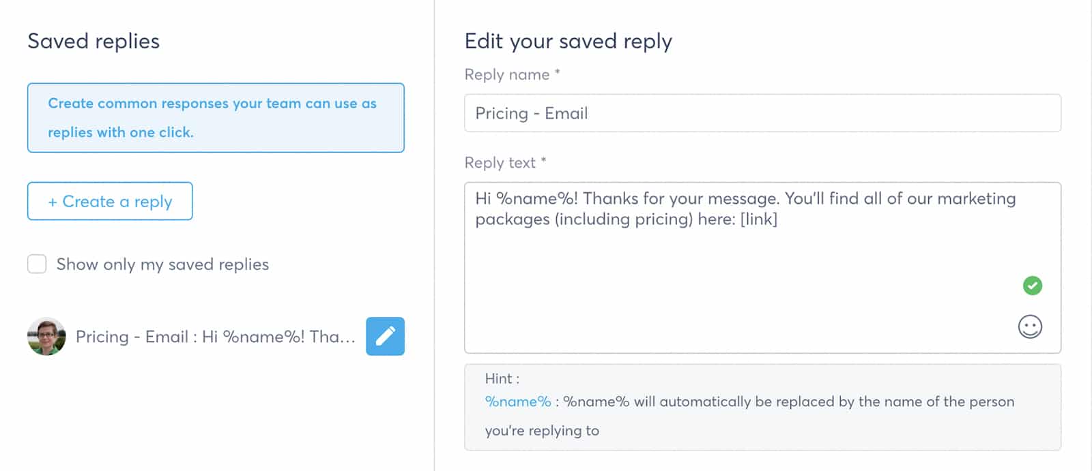This screenshot has height=471, width=1092.
Task: Click the 'Hint :' label
Action: 502,378
